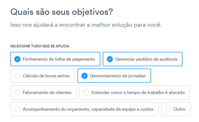Image resolution: width=199 pixels, height=122 pixels.
Task: Click the 'Faturamento de clientes' label text
Action: [47, 93]
